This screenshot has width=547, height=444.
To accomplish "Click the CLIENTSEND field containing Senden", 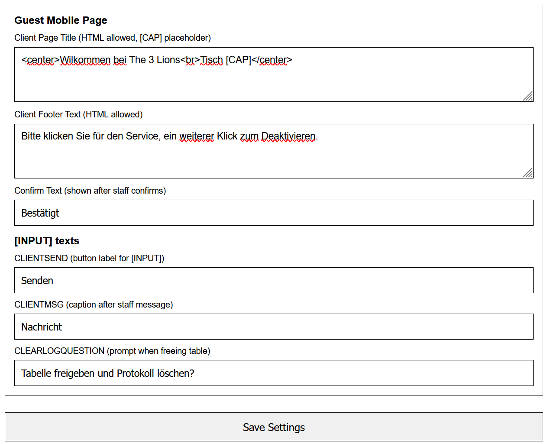I will 273,280.
